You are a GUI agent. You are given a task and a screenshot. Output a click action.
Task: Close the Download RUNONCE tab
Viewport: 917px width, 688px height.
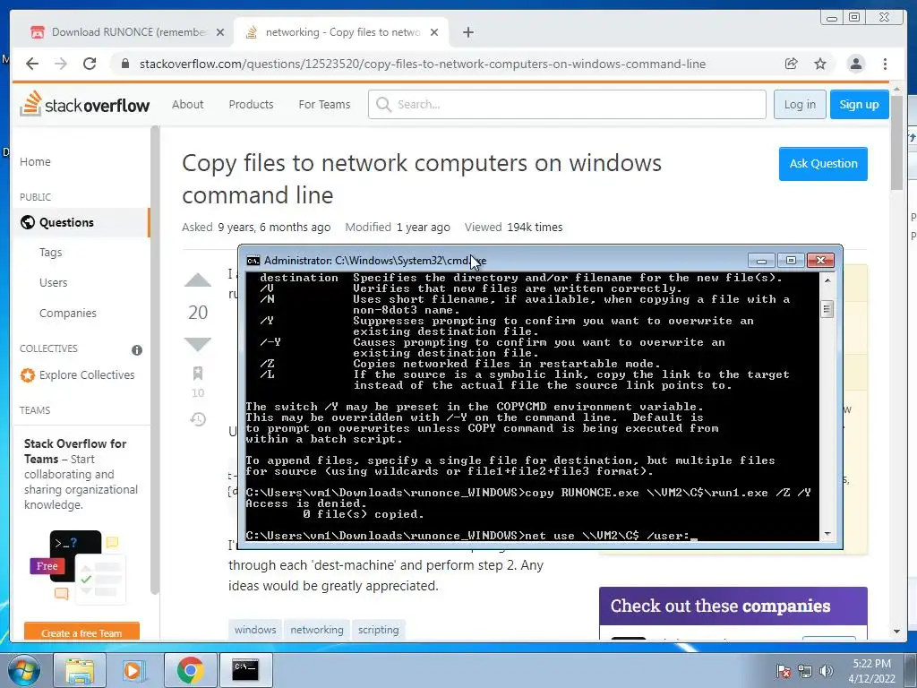tap(220, 33)
